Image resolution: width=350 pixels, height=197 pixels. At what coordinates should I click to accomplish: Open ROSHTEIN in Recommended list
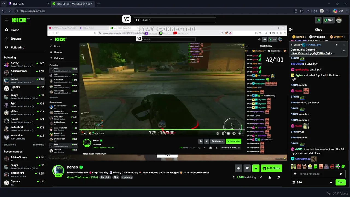pos(24,175)
